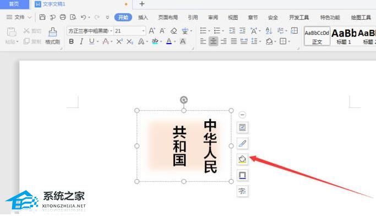This screenshot has width=376, height=216.
Task: Click the Increase Indent icon
Action: click(242, 30)
